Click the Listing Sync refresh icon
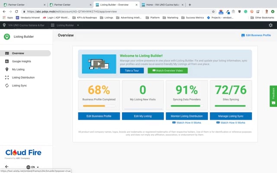The image size is (277, 173). click(x=7, y=86)
